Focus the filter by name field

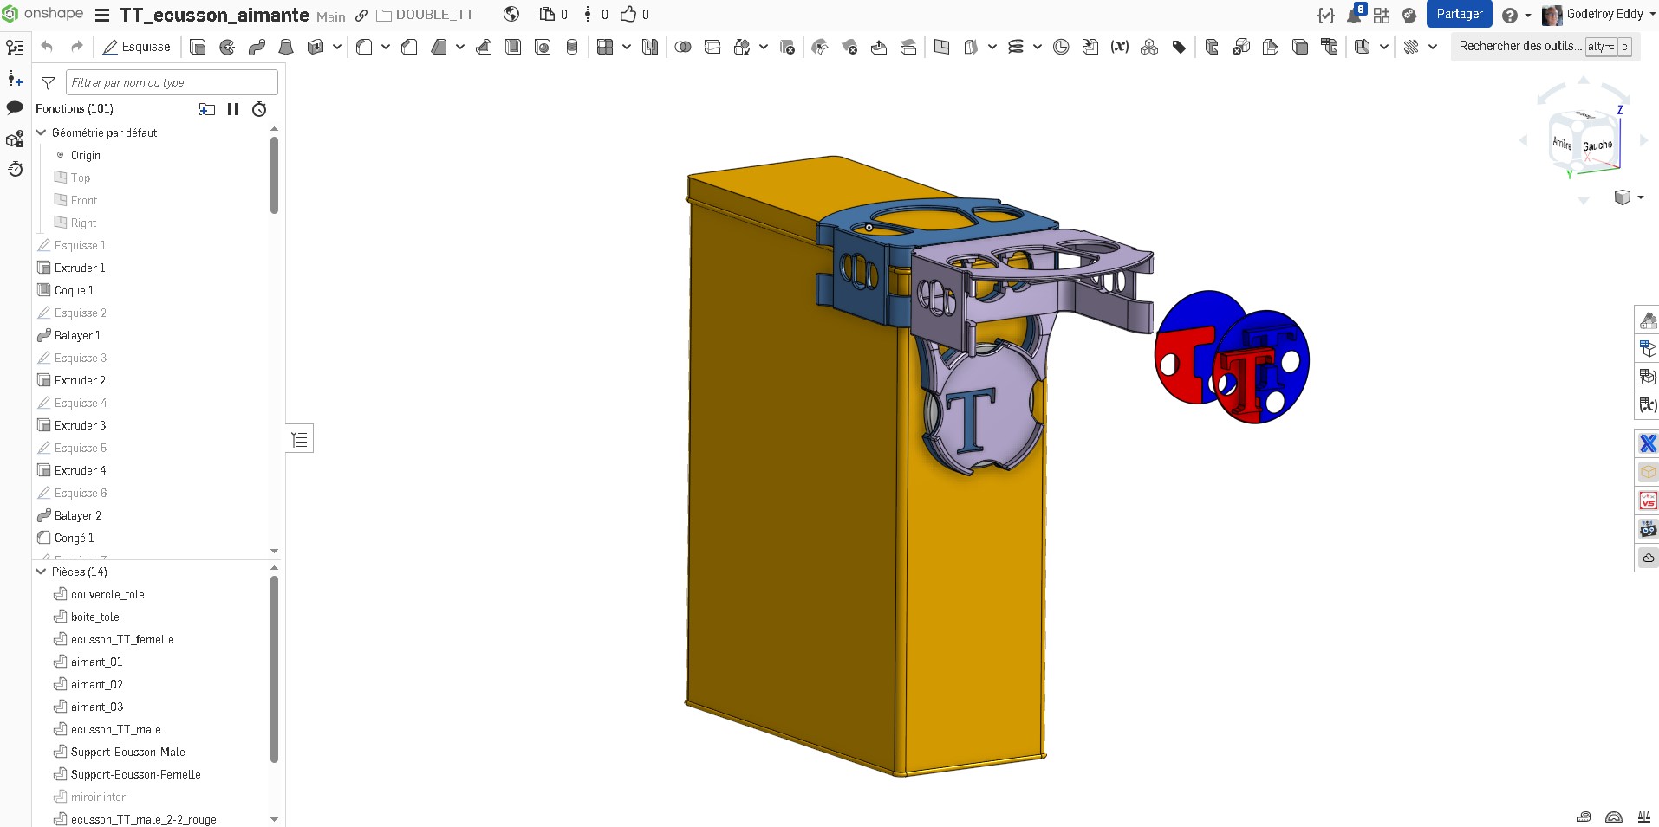[172, 82]
